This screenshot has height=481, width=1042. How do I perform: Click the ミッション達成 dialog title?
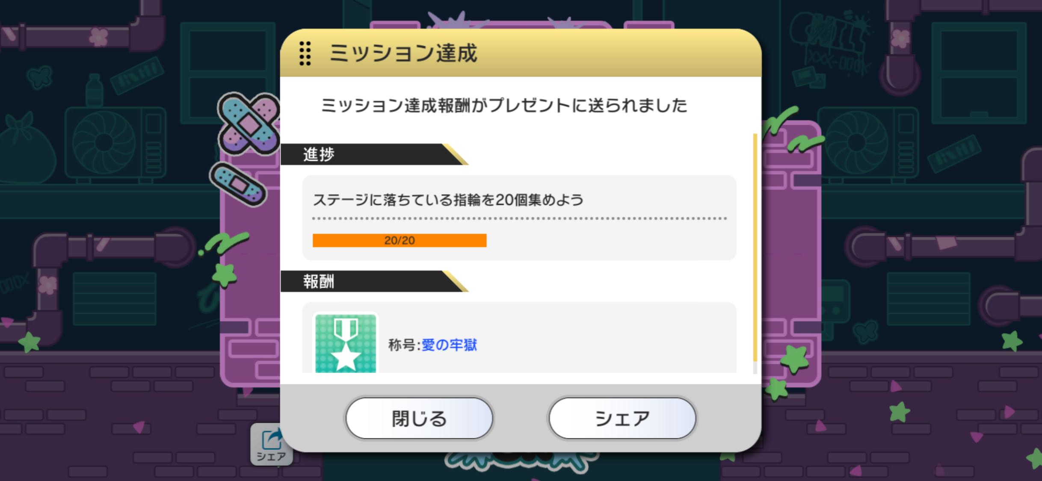click(x=403, y=53)
